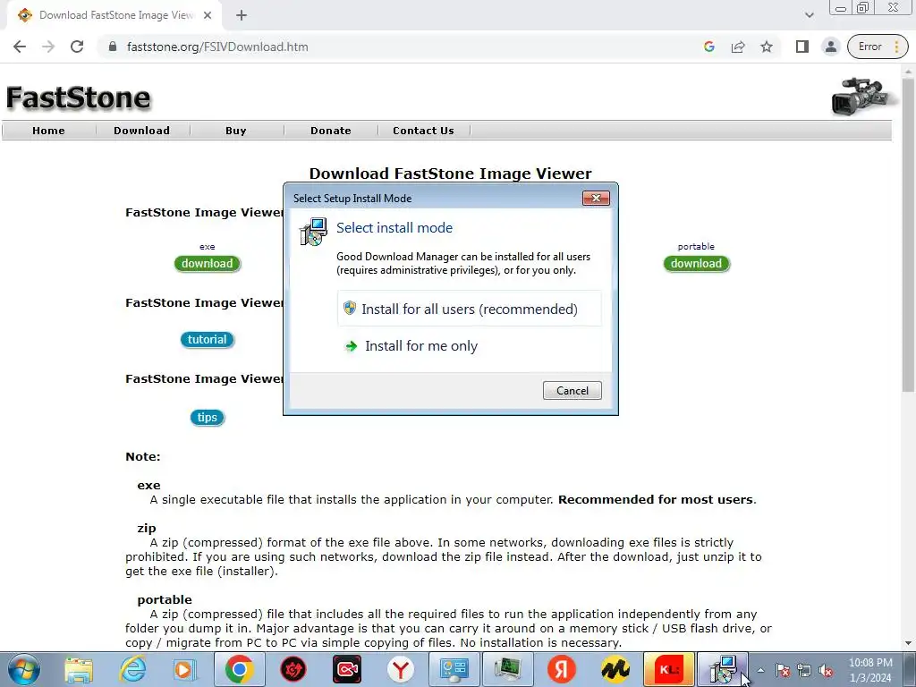Open a new tab with the plus button
The height and width of the screenshot is (687, 916).
coord(242,15)
